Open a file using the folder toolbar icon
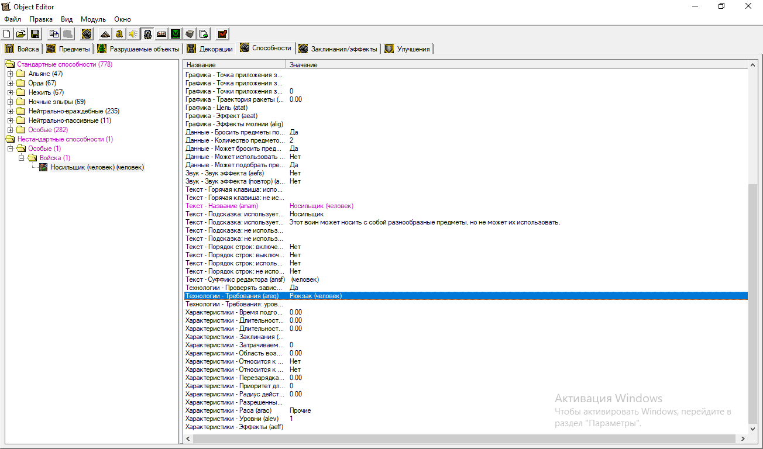 click(x=20, y=34)
